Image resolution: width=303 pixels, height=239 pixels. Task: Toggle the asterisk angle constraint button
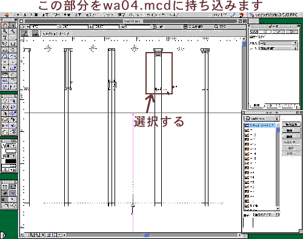pyautogui.click(x=5, y=193)
